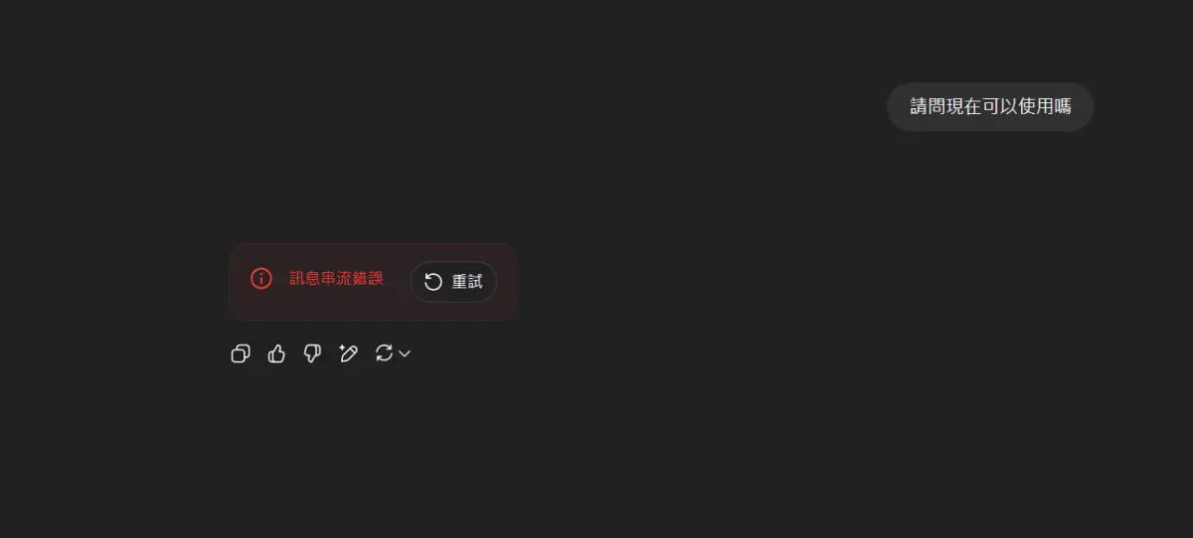
Task: Give the response a thumbs up
Action: coord(276,353)
